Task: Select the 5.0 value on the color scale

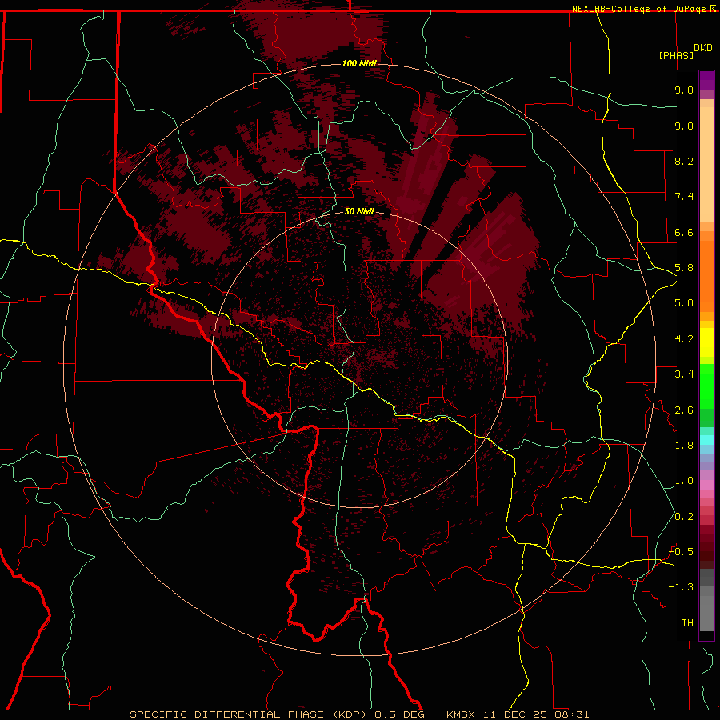Action: pos(684,303)
